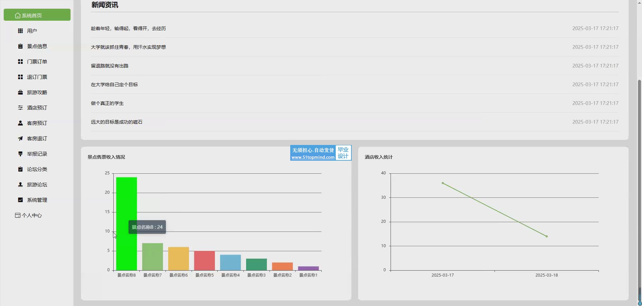Click the paper plane icon beside 客房退订

point(20,138)
